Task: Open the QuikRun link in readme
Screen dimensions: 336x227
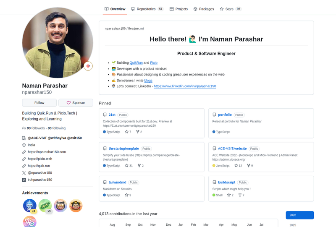Action: 136,63
